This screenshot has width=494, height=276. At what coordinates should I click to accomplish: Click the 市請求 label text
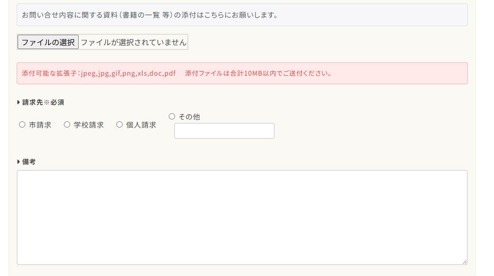point(40,125)
